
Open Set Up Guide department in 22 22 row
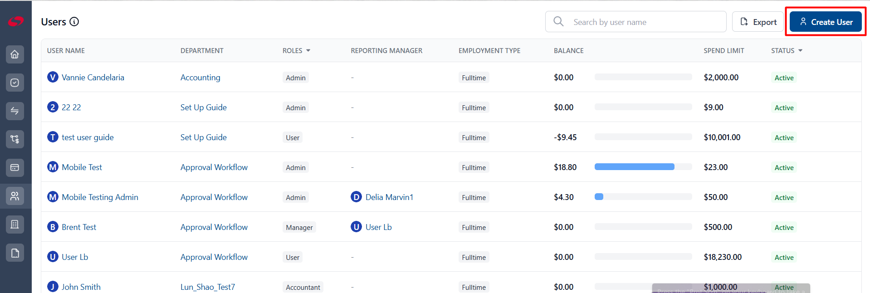point(204,107)
